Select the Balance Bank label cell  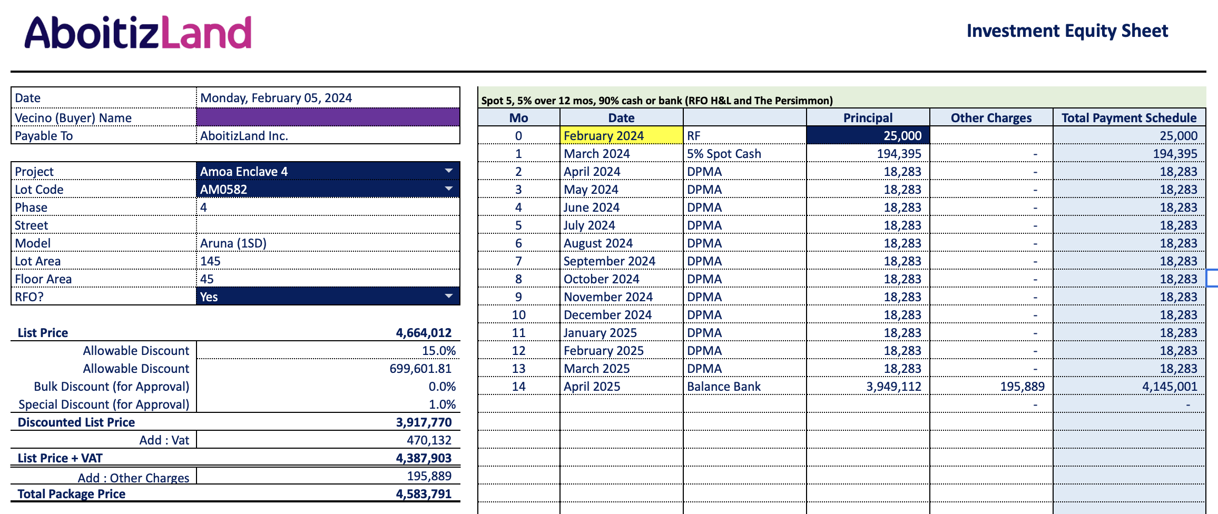tap(745, 386)
